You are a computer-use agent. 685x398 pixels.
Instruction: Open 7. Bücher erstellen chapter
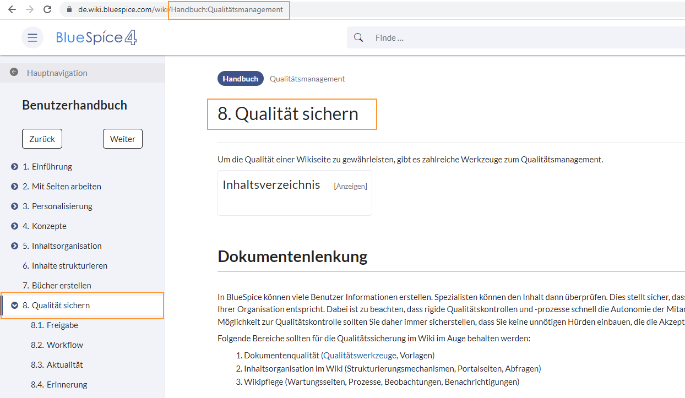coord(57,285)
